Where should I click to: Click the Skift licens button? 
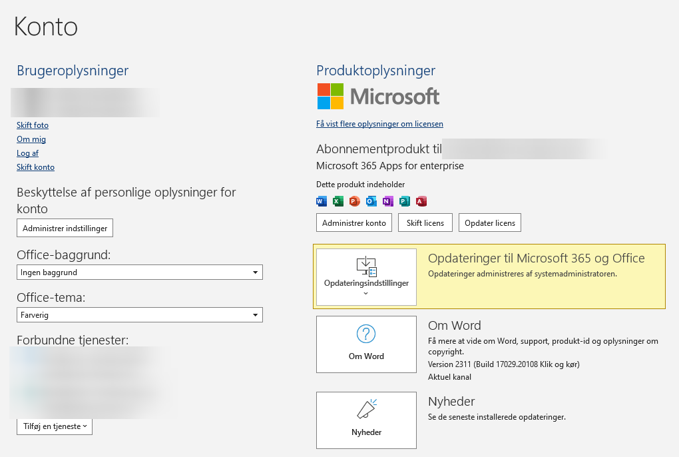425,223
